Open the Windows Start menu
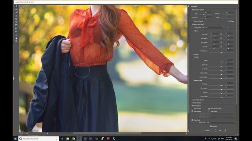Image resolution: width=252 pixels, height=141 pixels. [15, 139]
